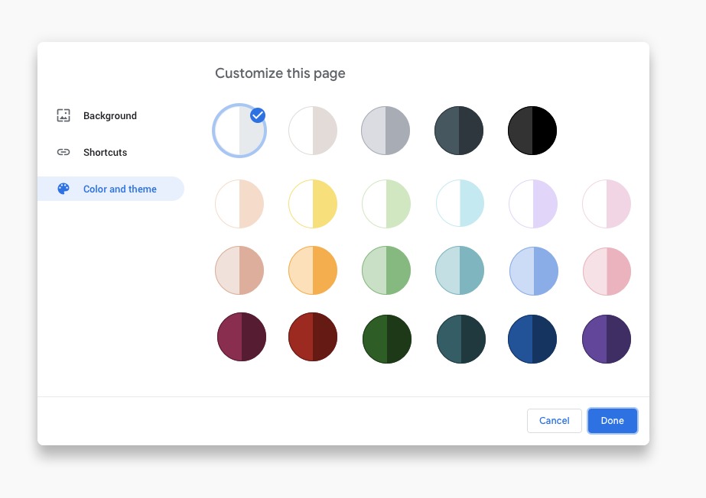
Task: Pick the dark slate gray theme swatch
Action: point(459,131)
